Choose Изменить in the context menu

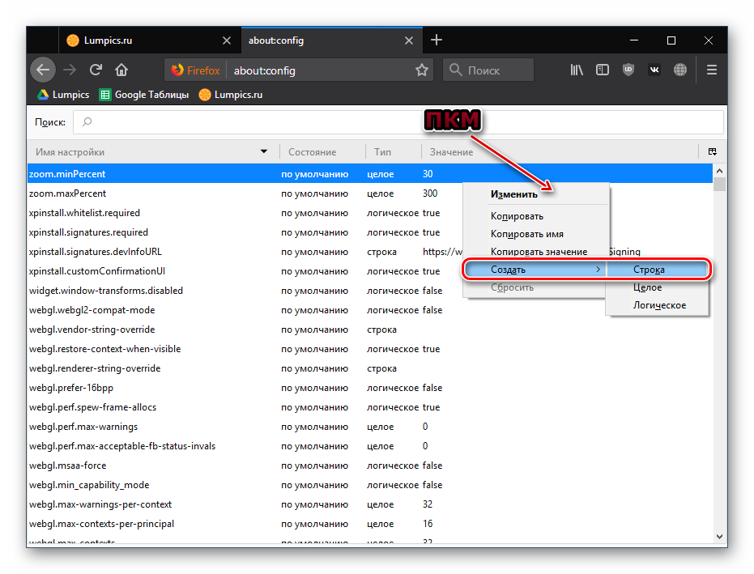pos(513,194)
